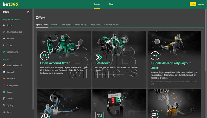The image size is (207, 118).
Task: Click the substitution arrows icon
Action: 100,115
